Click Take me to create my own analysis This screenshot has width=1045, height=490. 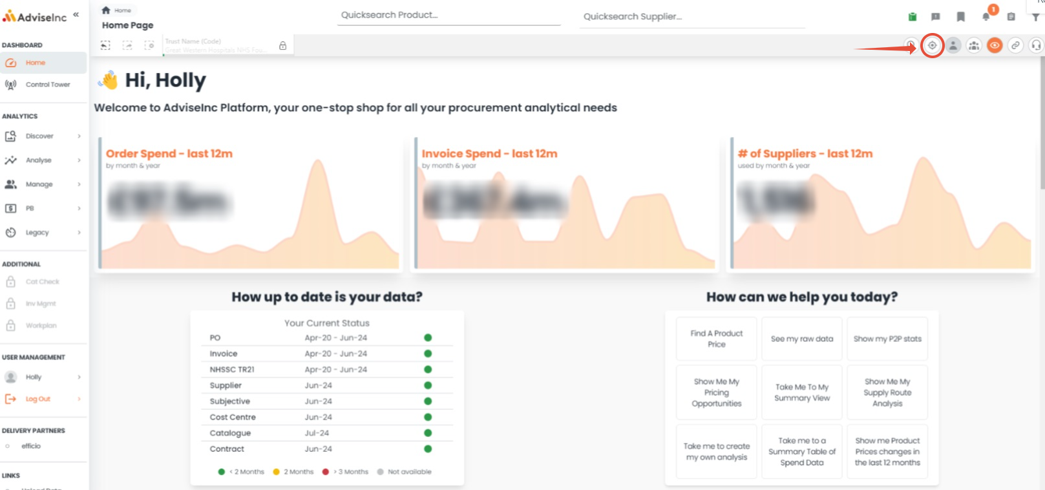tap(716, 451)
